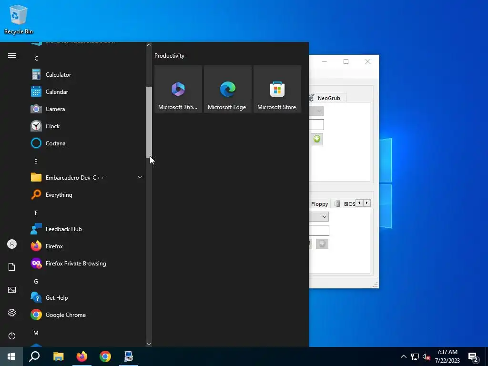Viewport: 488px width, 366px height.
Task: Click the Power button in Start
Action: point(12,335)
